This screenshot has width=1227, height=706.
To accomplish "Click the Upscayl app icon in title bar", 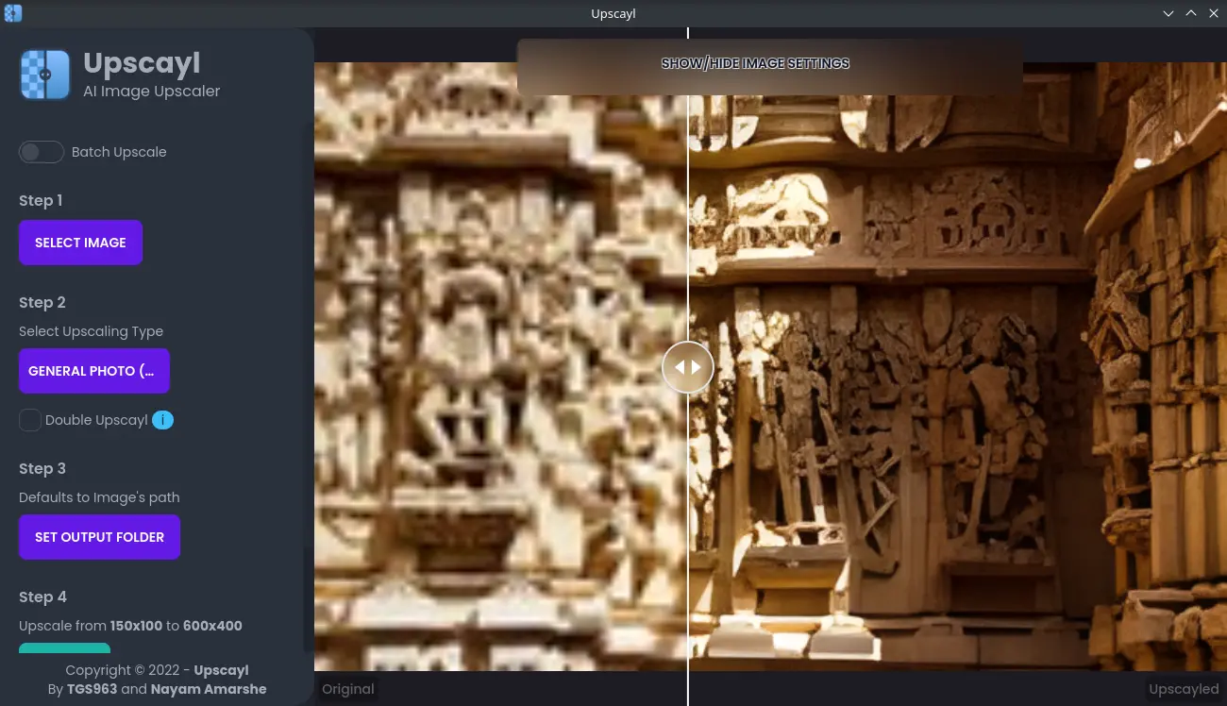I will click(12, 13).
